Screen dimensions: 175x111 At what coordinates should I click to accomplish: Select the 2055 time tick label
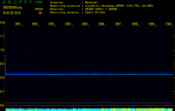click(85, 24)
